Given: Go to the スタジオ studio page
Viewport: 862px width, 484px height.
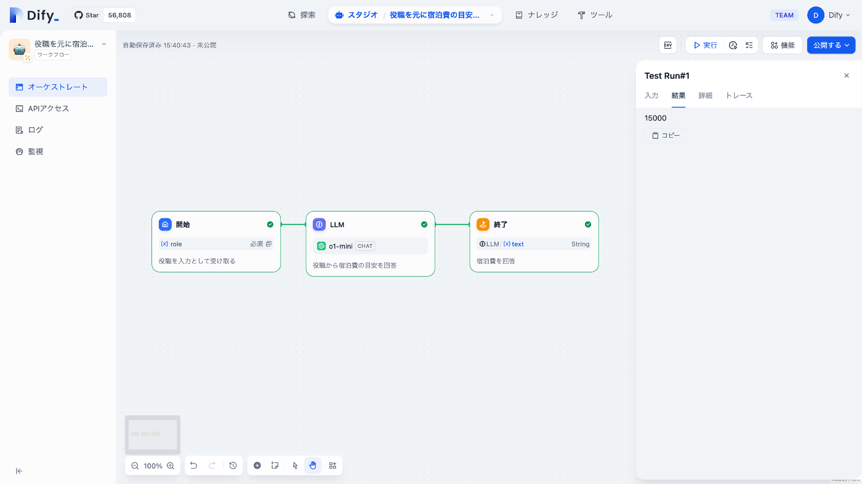Looking at the screenshot, I should pos(356,15).
